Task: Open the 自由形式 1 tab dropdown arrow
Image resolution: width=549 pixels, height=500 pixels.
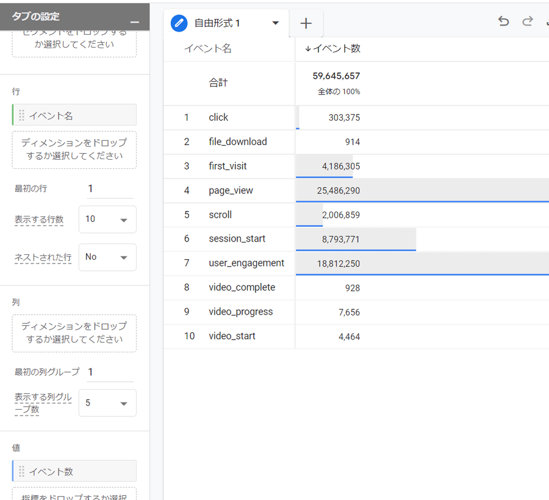Action: pos(276,23)
